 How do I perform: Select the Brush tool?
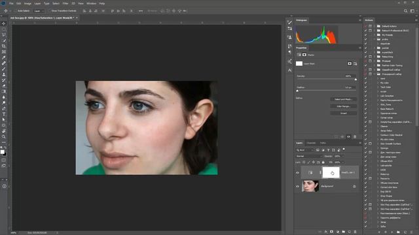[4, 69]
